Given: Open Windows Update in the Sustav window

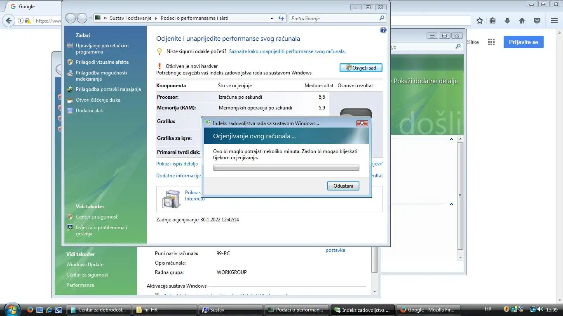Looking at the screenshot, I should point(85,265).
